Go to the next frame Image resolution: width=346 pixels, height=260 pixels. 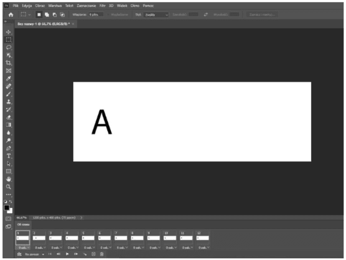point(76,254)
